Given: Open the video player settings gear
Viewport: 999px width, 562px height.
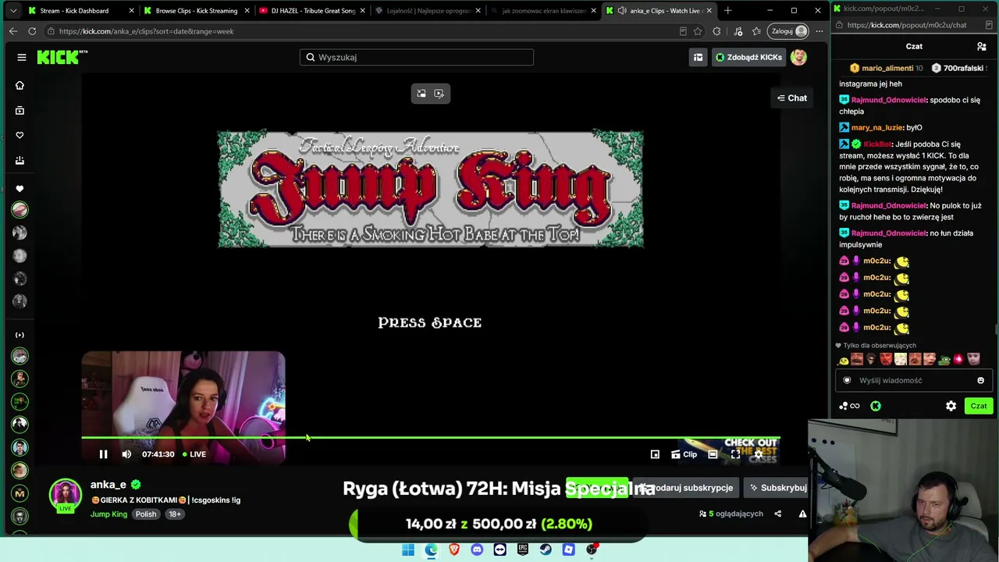Looking at the screenshot, I should pos(758,454).
